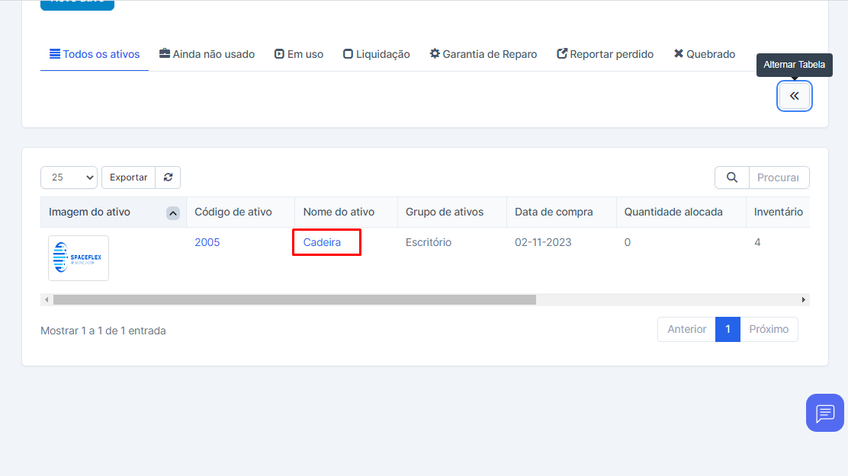Click asset code 2005 link

pos(207,242)
